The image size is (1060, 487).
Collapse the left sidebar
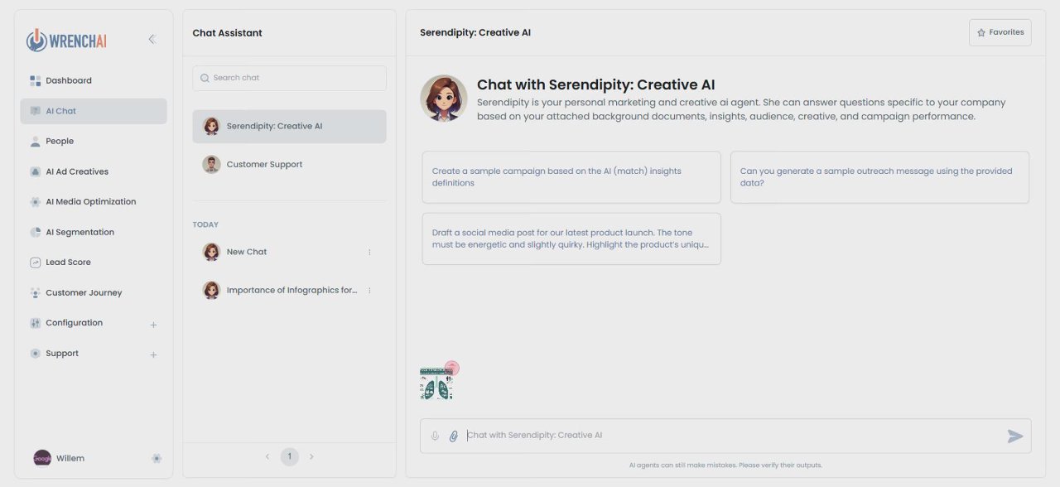(152, 39)
